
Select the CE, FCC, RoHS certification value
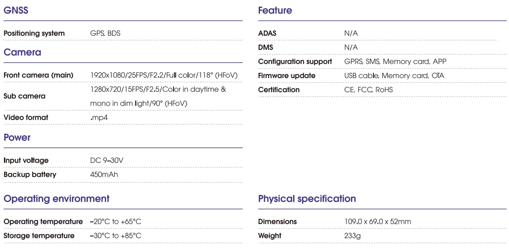[x=368, y=90]
